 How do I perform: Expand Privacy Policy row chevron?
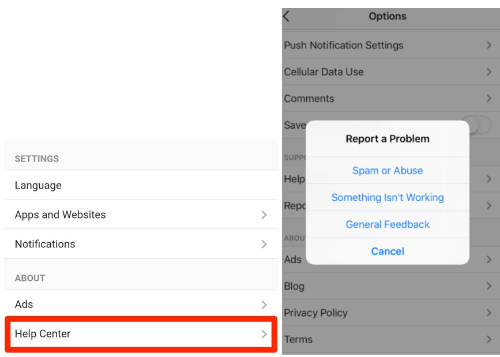pos(489,313)
